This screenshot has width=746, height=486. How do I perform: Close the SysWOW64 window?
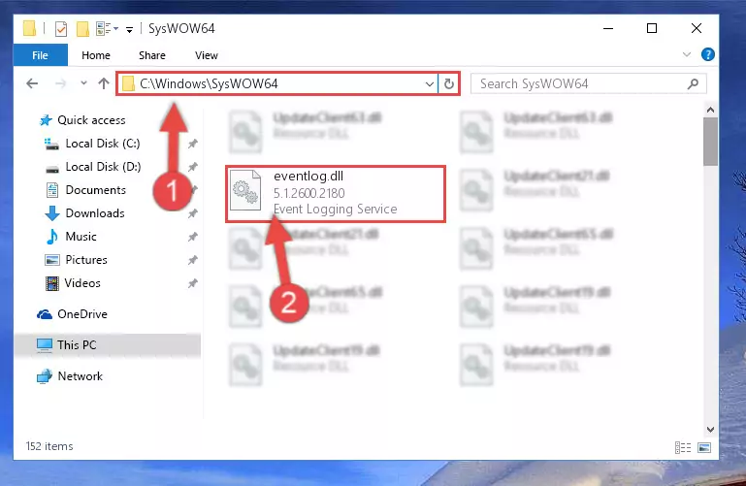(x=697, y=28)
